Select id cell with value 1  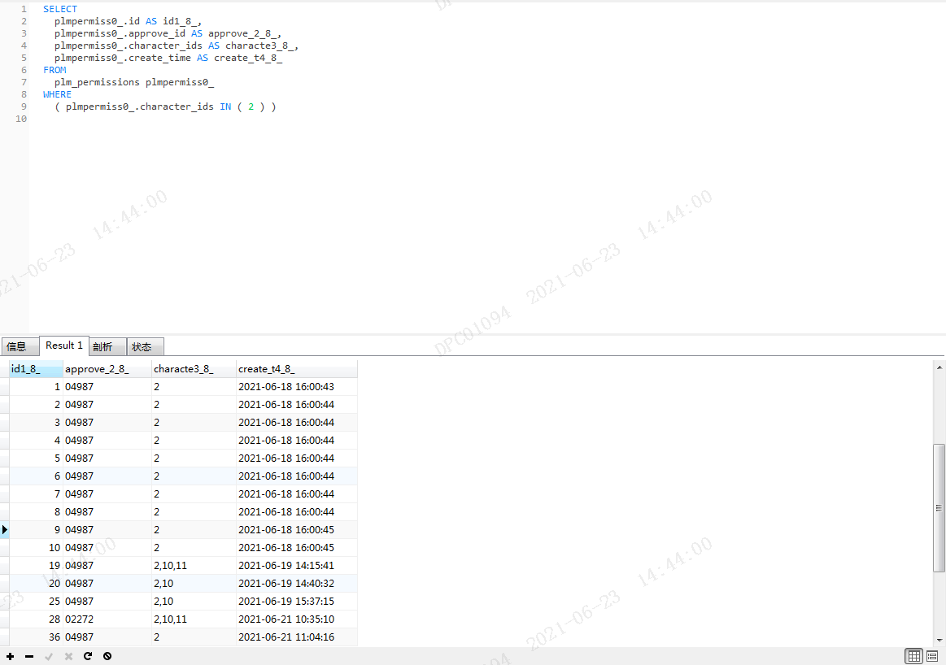click(36, 386)
